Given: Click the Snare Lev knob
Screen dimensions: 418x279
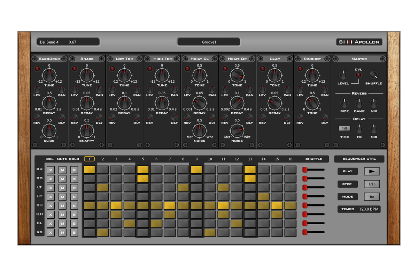Looking at the screenshot, I should tap(75, 90).
